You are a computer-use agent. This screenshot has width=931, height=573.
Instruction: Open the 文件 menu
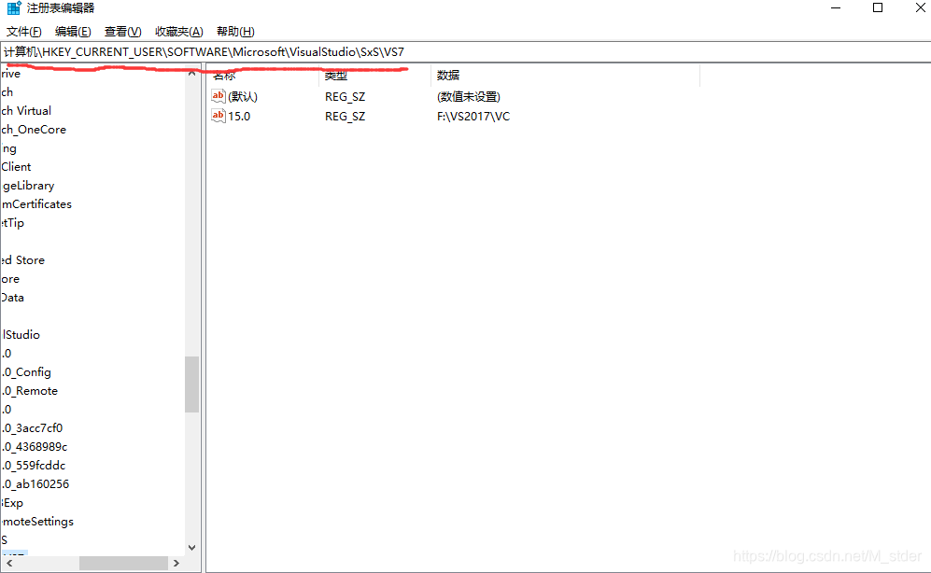tap(23, 31)
